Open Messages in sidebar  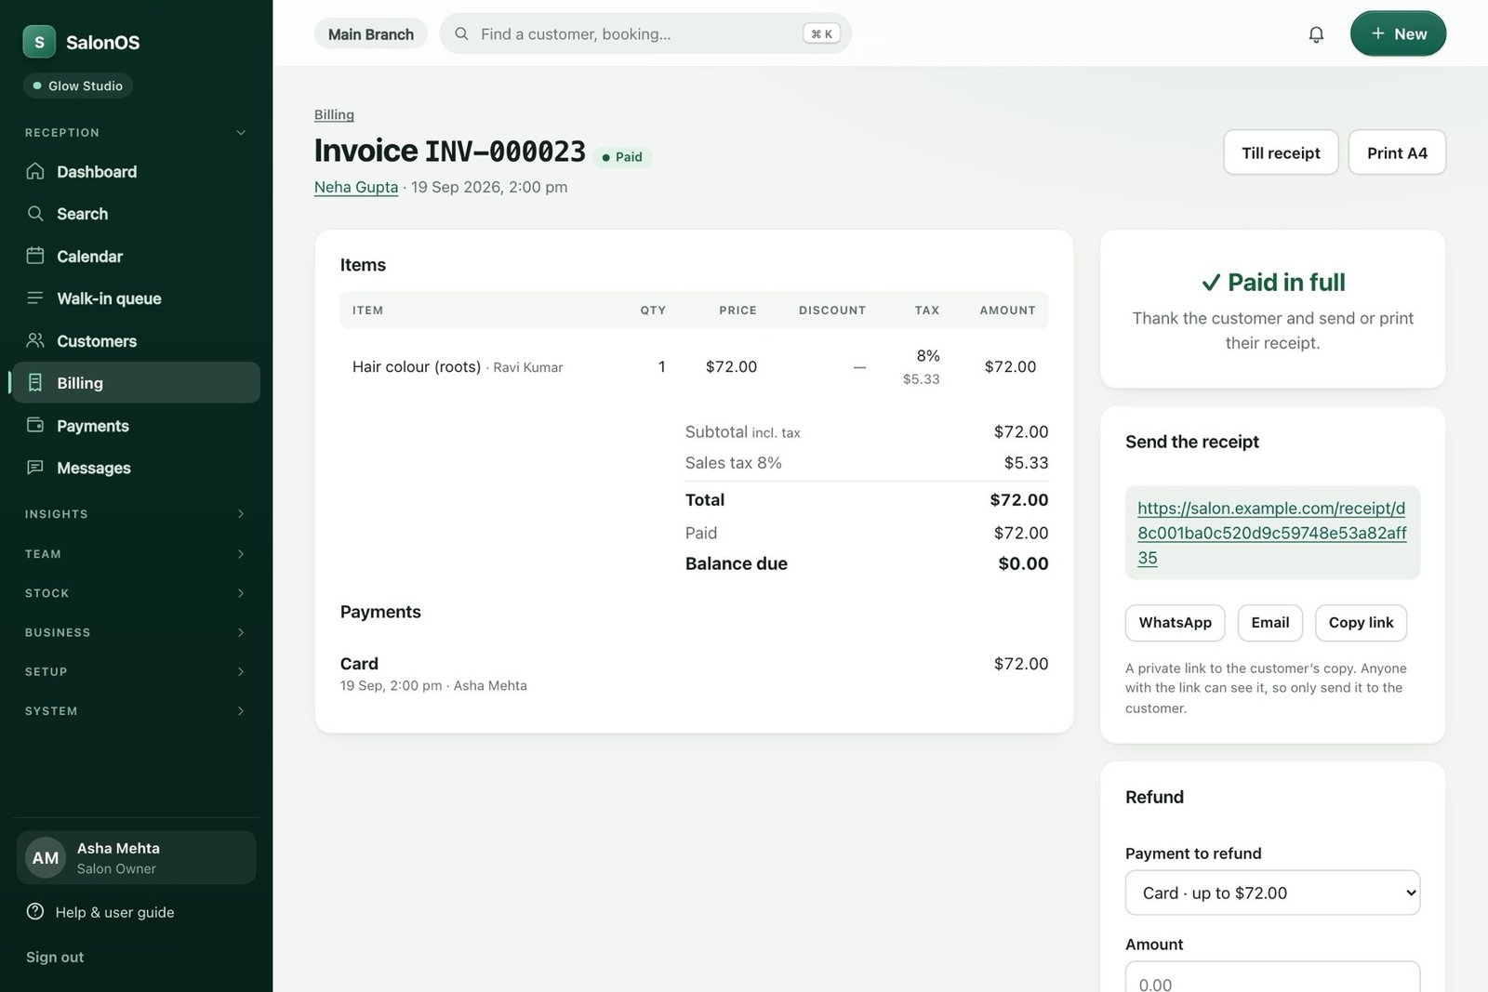click(136, 468)
